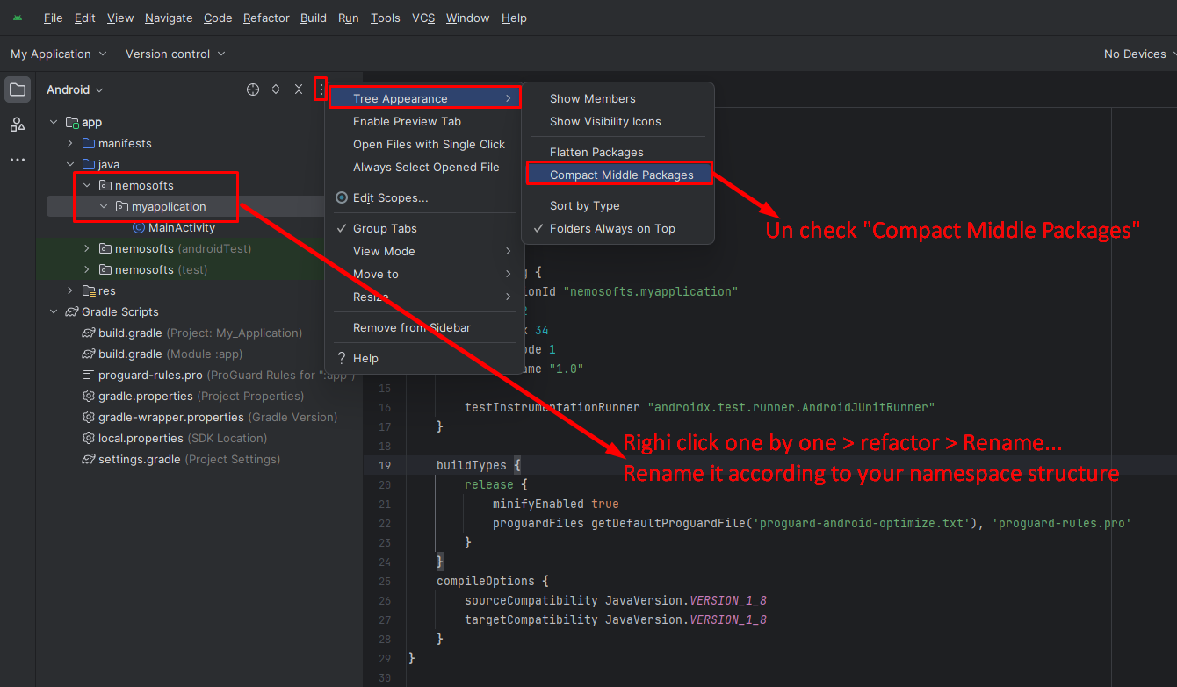Click line number 26 in gutter
The image size is (1177, 687).
tap(385, 600)
